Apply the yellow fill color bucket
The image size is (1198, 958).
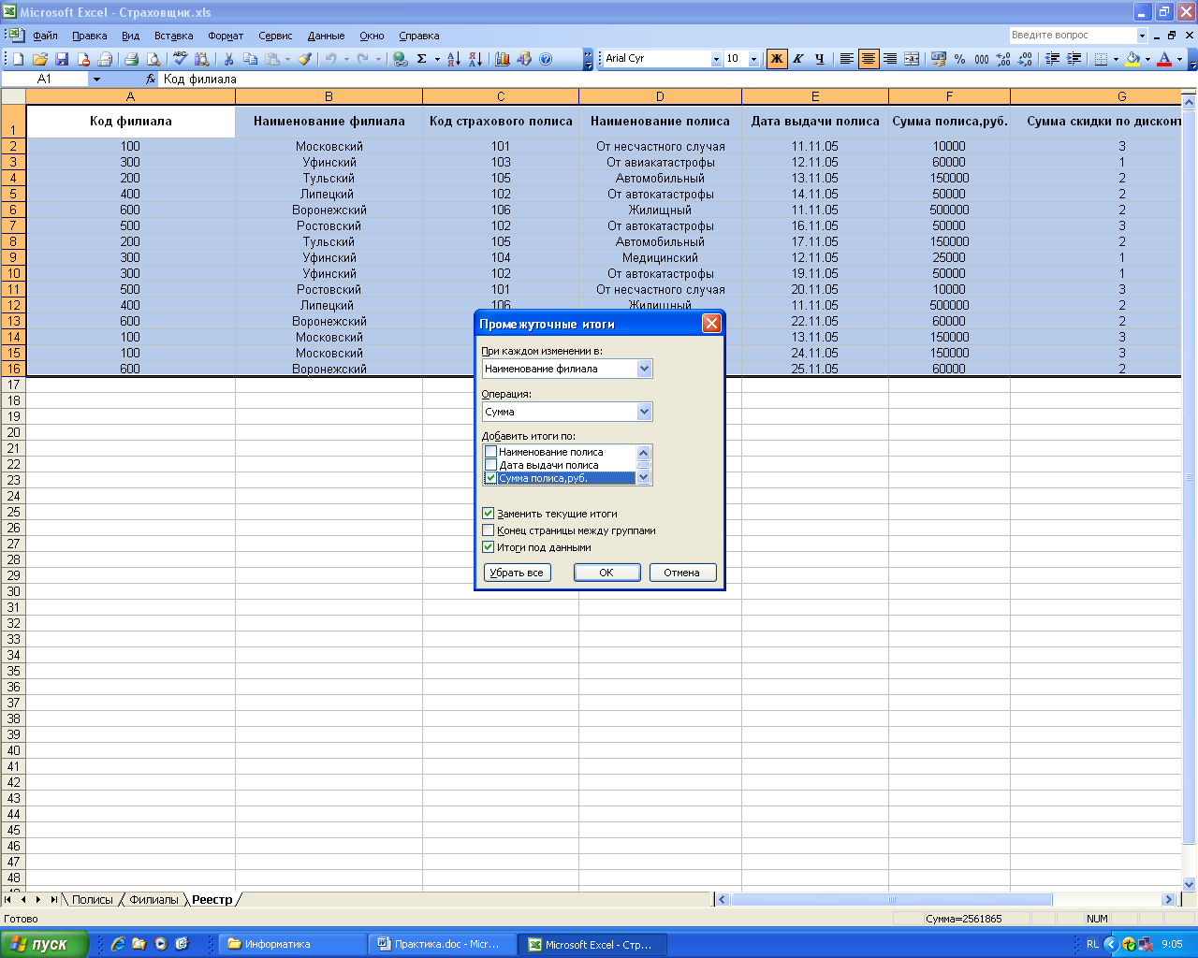coord(1132,59)
